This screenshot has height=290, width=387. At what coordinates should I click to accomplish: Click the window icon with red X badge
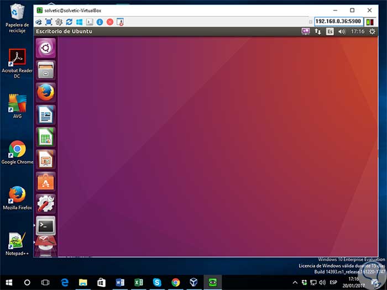click(x=120, y=22)
